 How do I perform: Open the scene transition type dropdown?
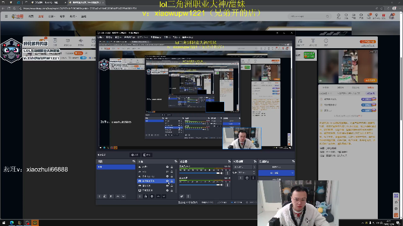tap(244, 167)
